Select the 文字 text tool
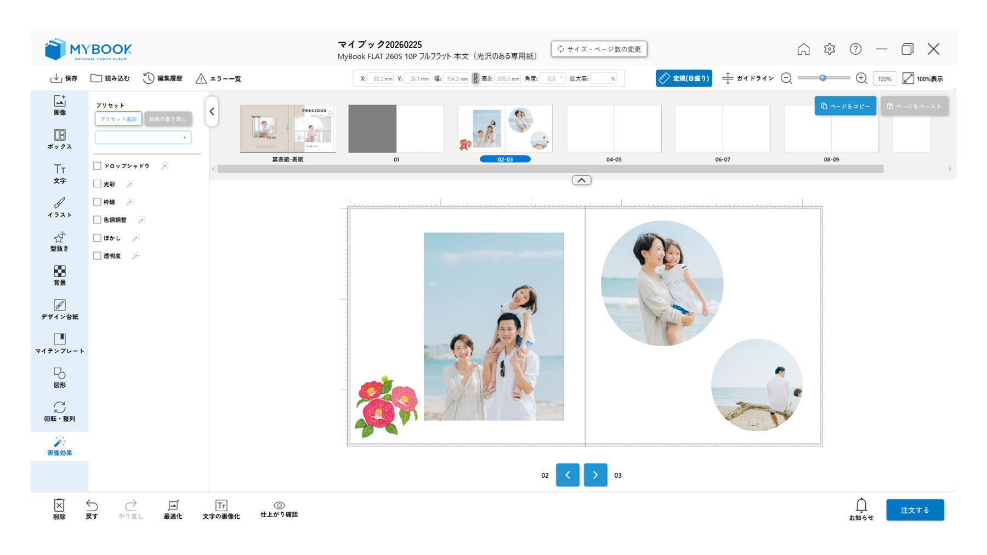The image size is (987, 555). click(59, 173)
